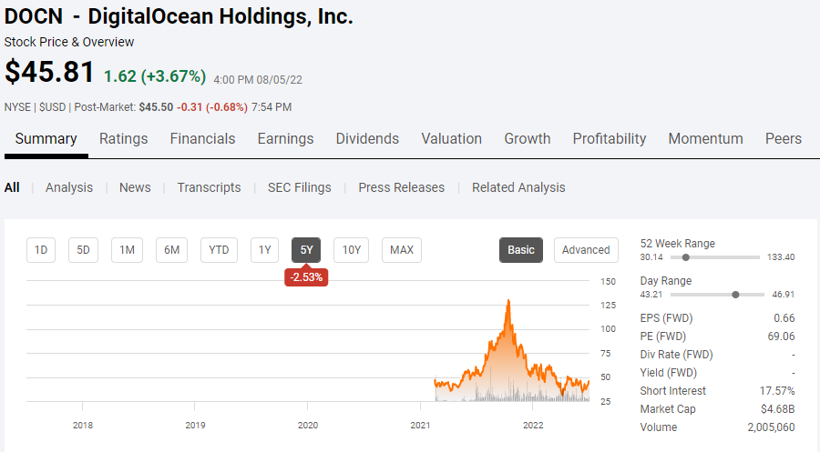Switch to the Financials tab
This screenshot has width=820, height=452.
(202, 139)
